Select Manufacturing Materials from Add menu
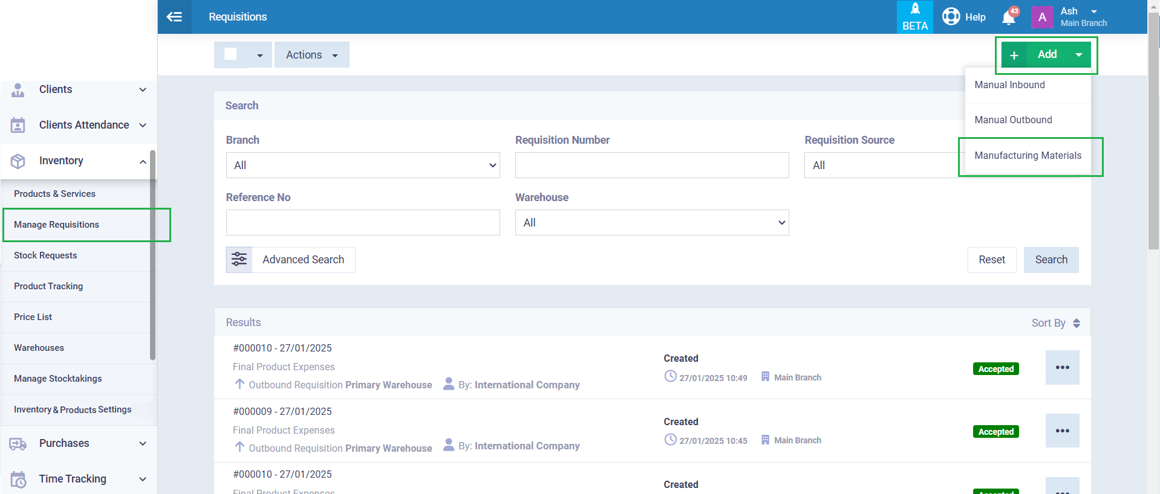 point(1028,156)
